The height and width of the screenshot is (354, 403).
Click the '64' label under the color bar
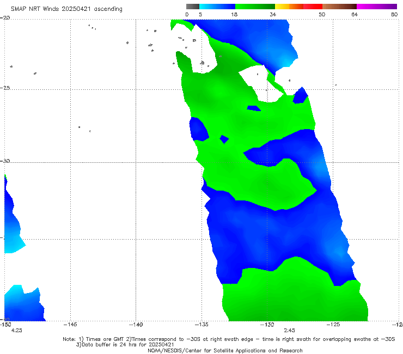coord(355,15)
